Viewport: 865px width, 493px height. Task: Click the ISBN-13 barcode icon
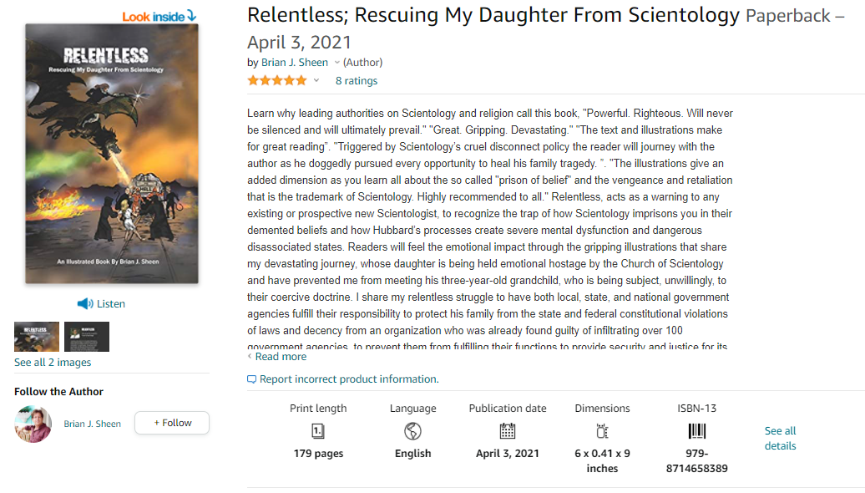[696, 430]
